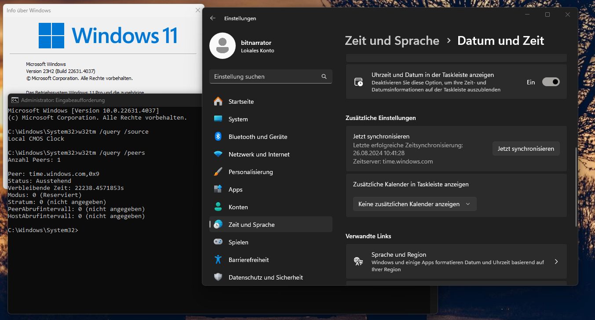Click the 'Lokales Konto' label
Image resolution: width=595 pixels, height=320 pixels.
tap(258, 51)
